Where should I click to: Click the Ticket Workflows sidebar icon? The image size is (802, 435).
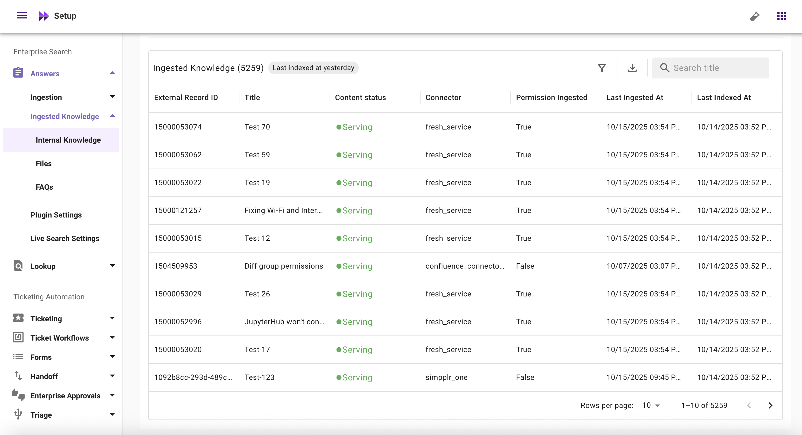click(x=18, y=338)
